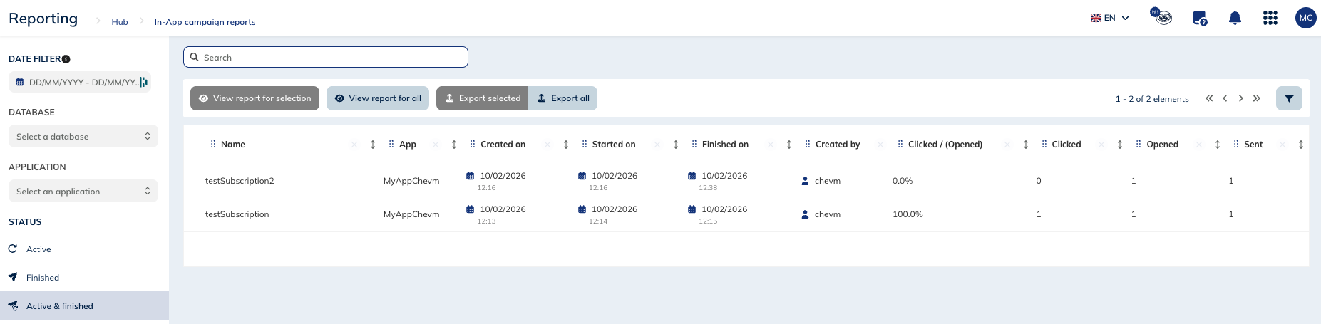This screenshot has width=1321, height=324.
Task: Open the Select a database dropdown
Action: click(83, 136)
